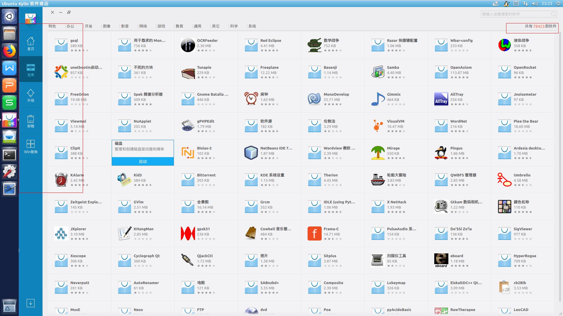The image size is (563, 316).
Task: Open the download arrow icon in sidebar
Action: 30,303
